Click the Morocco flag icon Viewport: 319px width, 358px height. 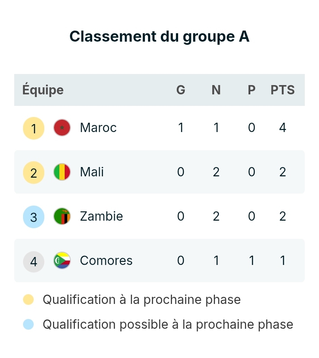tap(62, 128)
